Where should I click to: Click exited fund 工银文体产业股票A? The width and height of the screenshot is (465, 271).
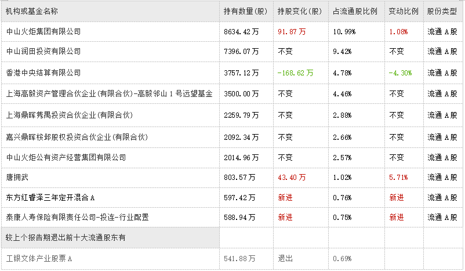pos(39,259)
